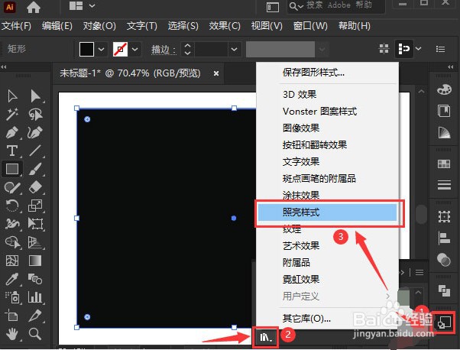Open the control bar options list icon
Image resolution: width=460 pixels, height=350 pixels.
[440, 49]
